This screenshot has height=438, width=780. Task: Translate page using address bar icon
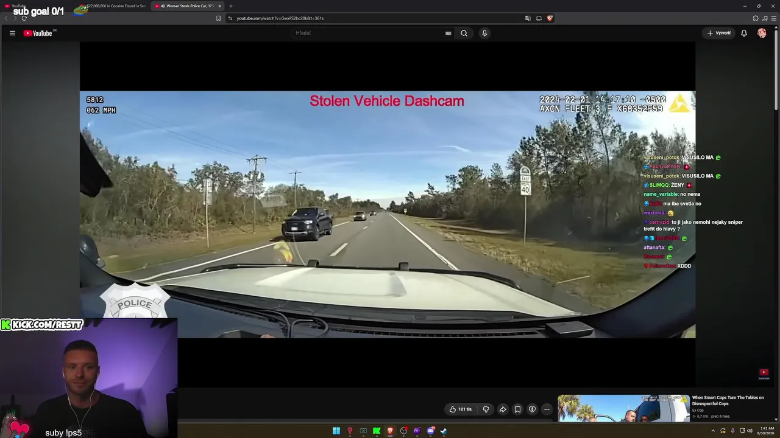click(528, 18)
